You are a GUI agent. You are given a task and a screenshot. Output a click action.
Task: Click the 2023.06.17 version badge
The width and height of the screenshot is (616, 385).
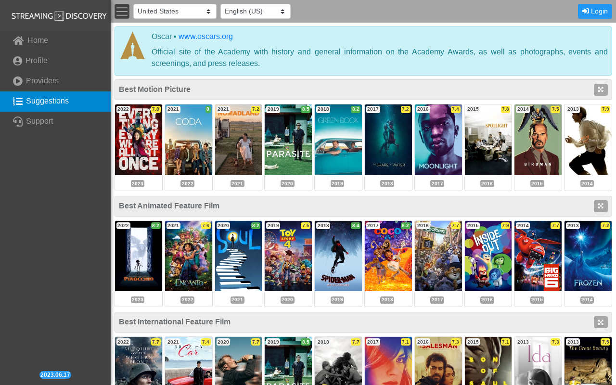point(55,375)
